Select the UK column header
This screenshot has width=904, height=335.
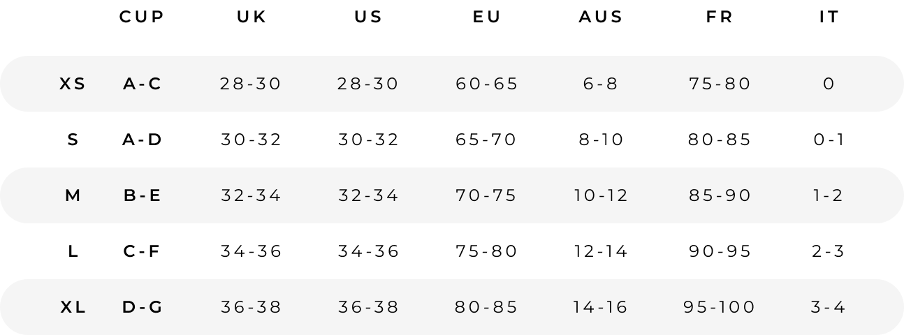coord(251,17)
